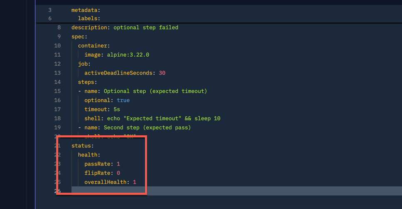Click the value 30 on line 13
The width and height of the screenshot is (402, 209).
[x=162, y=73]
